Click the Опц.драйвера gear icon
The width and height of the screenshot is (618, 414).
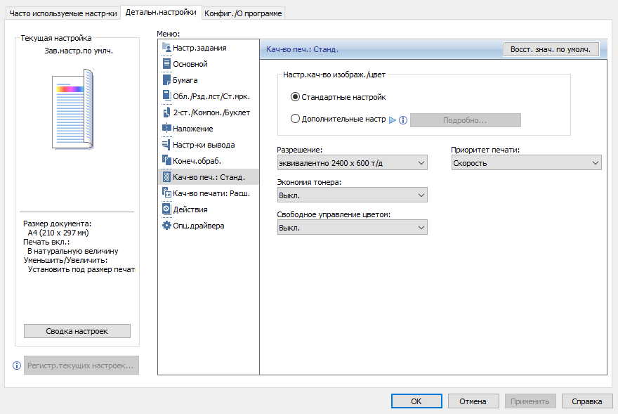[x=166, y=226]
